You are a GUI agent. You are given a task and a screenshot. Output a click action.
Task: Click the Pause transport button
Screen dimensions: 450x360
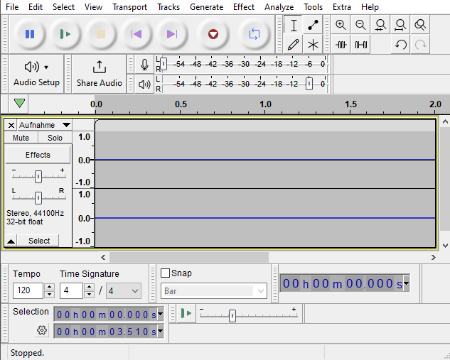click(30, 34)
